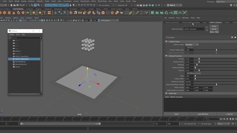
Task: Switch to the Poly Modeling shelf tab
Action: pos(18,9)
